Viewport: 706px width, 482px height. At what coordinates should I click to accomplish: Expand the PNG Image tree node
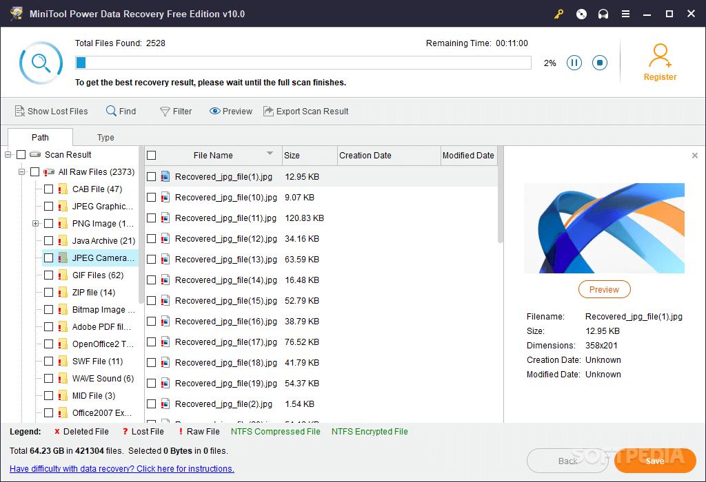[35, 224]
